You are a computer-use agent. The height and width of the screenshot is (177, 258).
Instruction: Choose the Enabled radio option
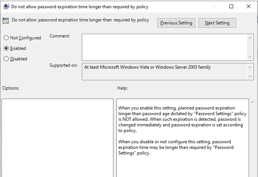coord(6,48)
